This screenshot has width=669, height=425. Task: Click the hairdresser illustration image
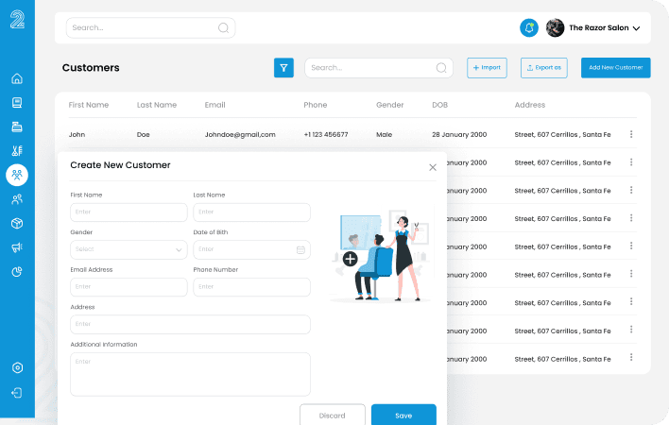click(381, 255)
